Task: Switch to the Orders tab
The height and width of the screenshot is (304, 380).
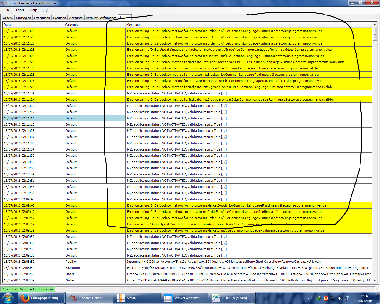Action: coord(8,18)
